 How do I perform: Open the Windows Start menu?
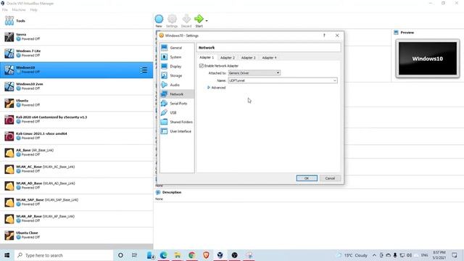tap(7, 255)
